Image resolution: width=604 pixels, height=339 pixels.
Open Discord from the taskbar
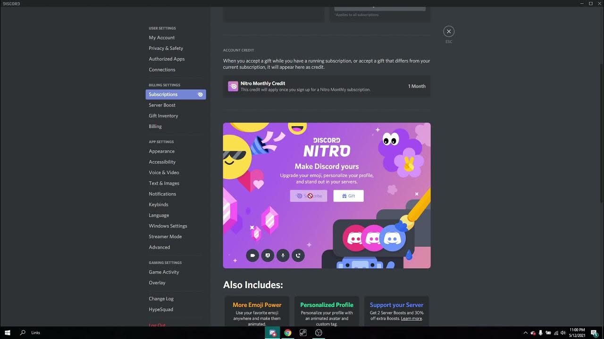coord(272,333)
